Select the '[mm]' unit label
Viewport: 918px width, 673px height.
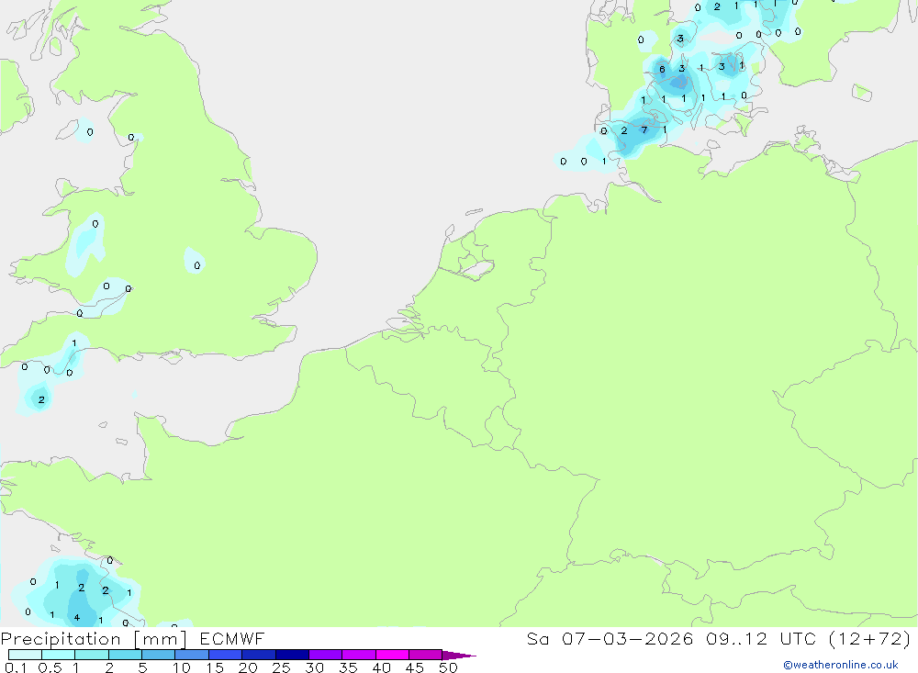tap(161, 639)
